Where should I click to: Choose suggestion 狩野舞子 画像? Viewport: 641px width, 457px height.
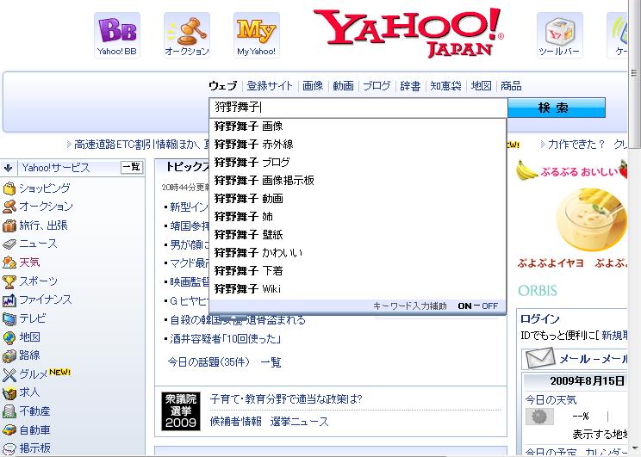click(x=358, y=127)
